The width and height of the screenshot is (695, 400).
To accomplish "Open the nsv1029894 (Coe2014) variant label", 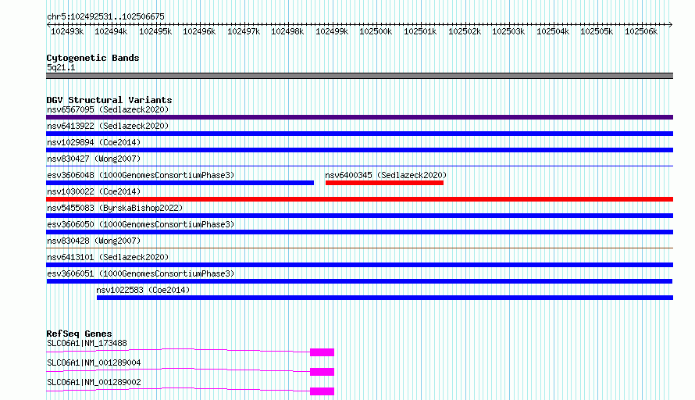I will [x=94, y=142].
